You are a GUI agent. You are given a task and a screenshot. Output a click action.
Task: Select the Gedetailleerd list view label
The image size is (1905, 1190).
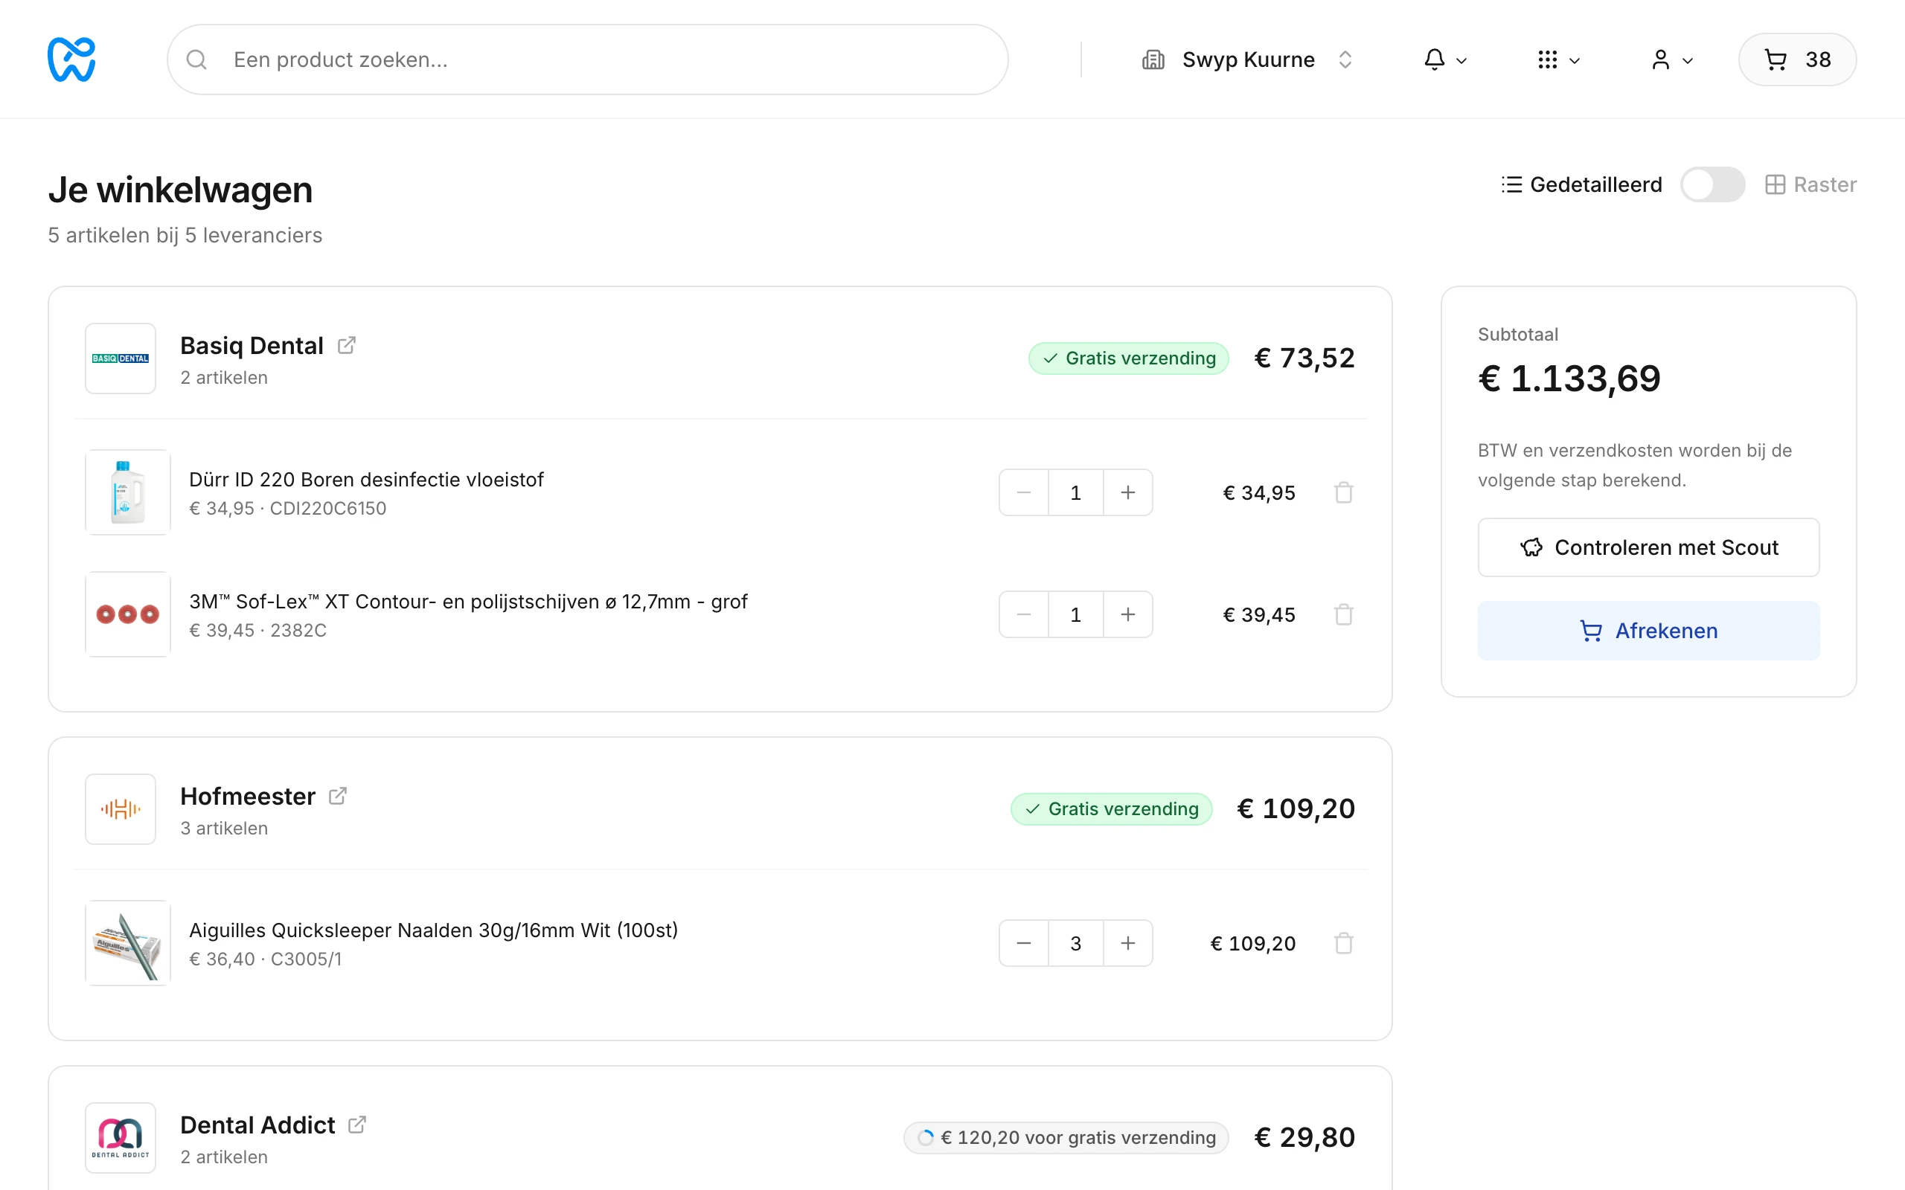tap(1582, 184)
